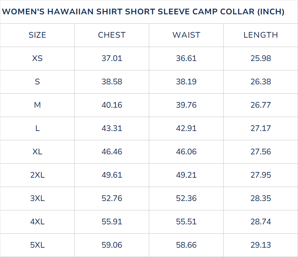Select the M size row label
This screenshot has height=257, width=298.
click(x=37, y=105)
